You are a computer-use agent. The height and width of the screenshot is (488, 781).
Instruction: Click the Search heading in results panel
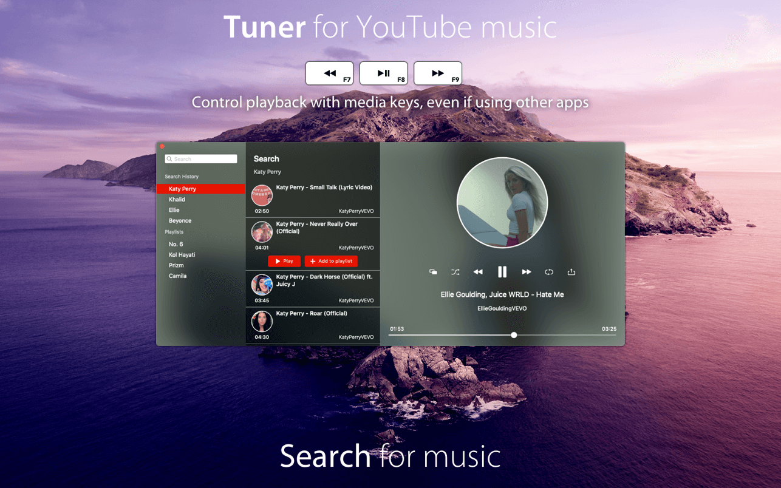[266, 159]
